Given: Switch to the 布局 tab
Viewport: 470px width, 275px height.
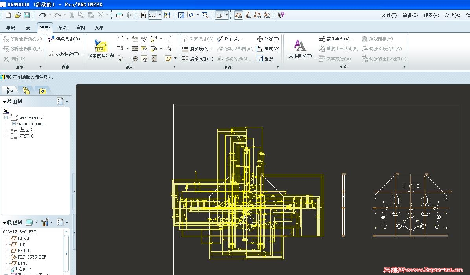Looking at the screenshot, I should click(11, 27).
